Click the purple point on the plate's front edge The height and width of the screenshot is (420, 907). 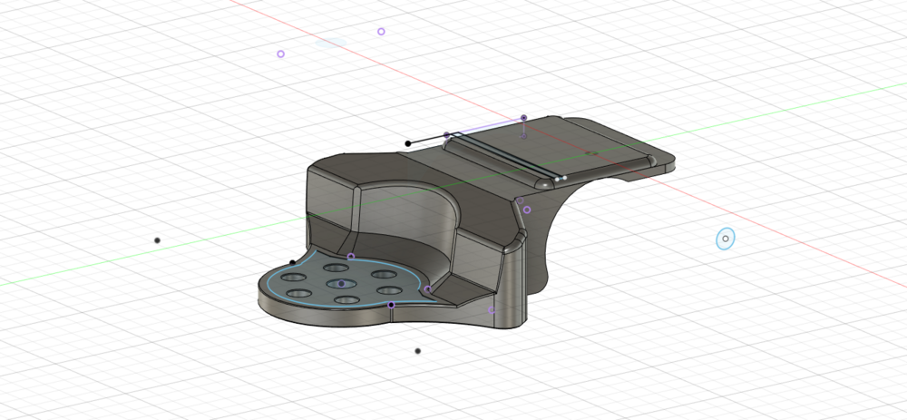click(x=391, y=305)
